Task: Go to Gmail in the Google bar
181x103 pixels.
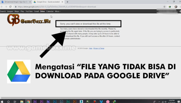Action: 36,11
